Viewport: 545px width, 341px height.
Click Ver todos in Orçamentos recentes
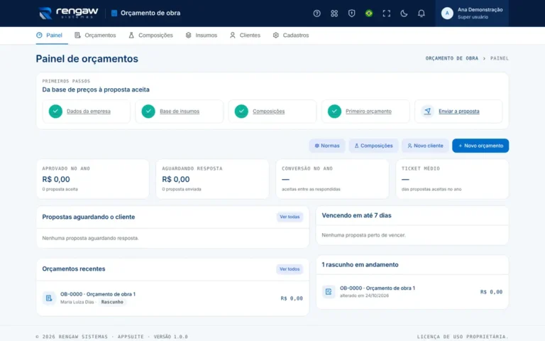tap(290, 269)
